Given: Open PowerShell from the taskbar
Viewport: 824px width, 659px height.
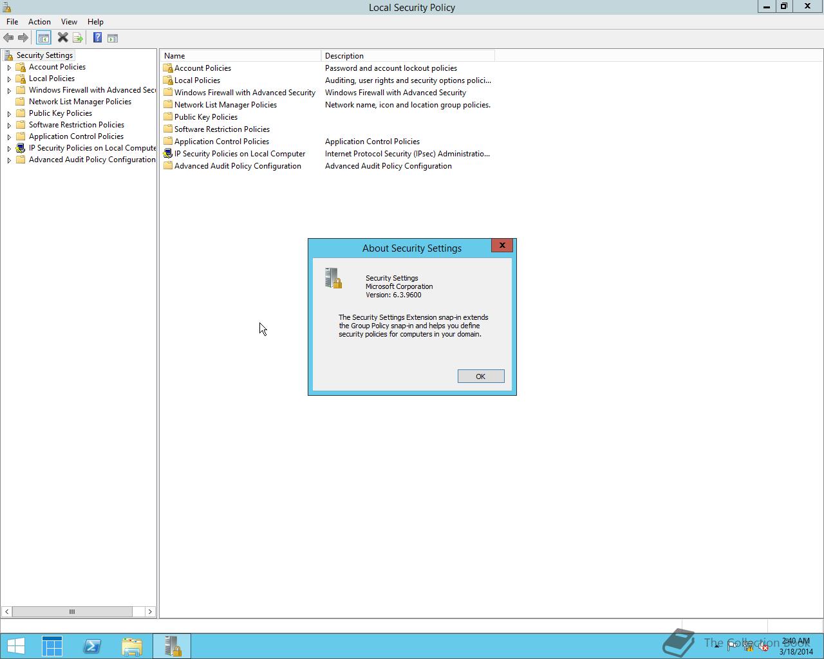Looking at the screenshot, I should pos(92,646).
